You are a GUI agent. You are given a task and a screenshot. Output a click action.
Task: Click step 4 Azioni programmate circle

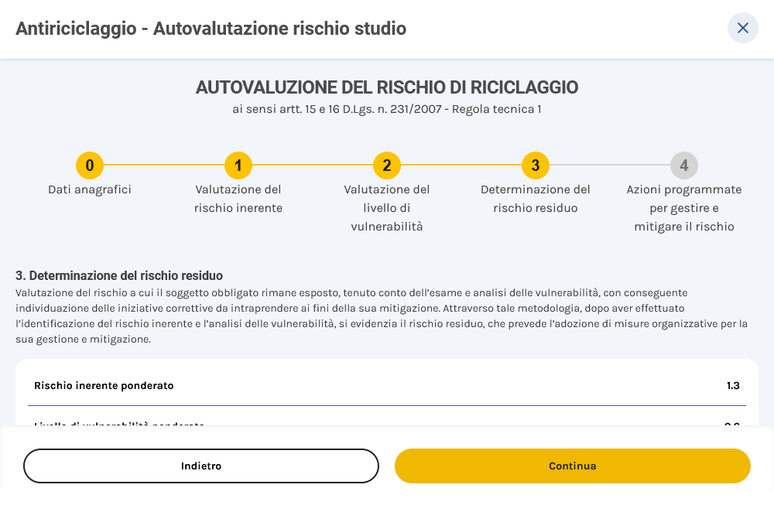coord(684,165)
